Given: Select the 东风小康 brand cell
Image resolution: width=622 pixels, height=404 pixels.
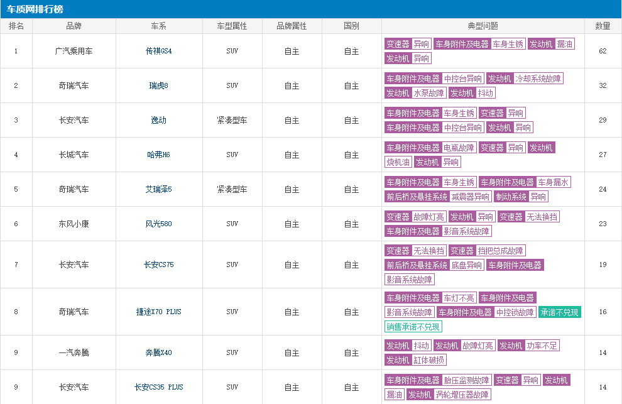Looking at the screenshot, I should point(74,224).
